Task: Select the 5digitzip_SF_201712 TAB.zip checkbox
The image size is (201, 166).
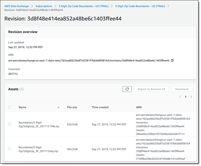Action: click(10, 124)
